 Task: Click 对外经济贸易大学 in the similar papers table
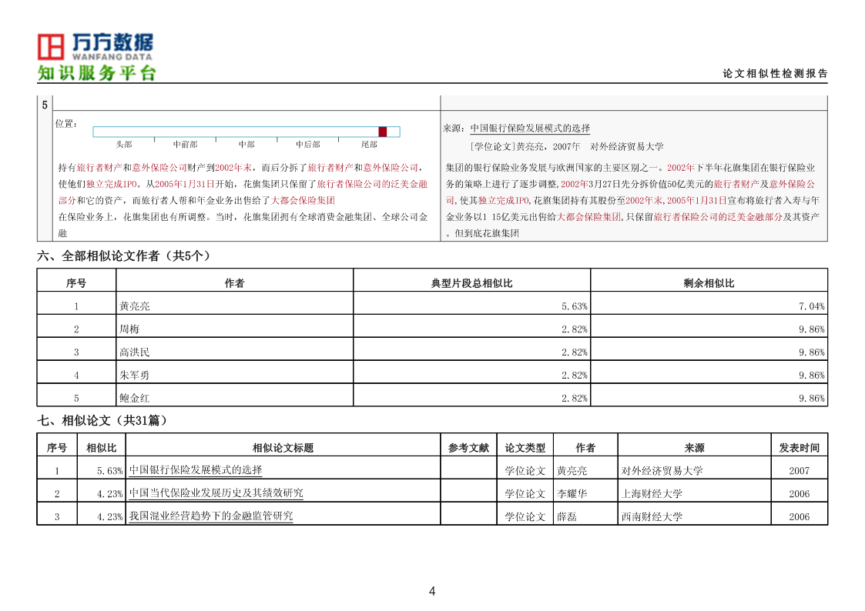click(662, 470)
